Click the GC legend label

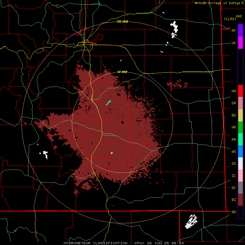click(234, 188)
